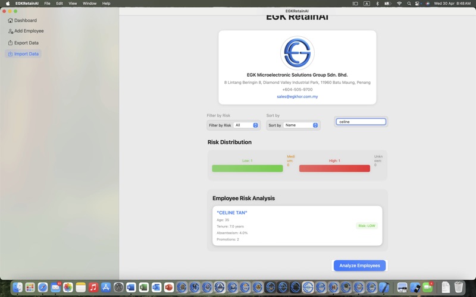The image size is (476, 297).
Task: Open the Filter by Risk dropdown set to All
Action: click(x=246, y=125)
